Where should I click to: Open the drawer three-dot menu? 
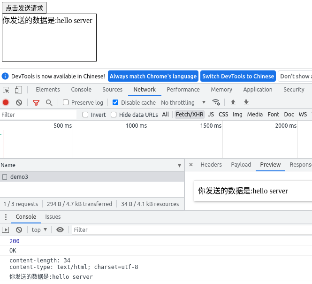(x=6, y=217)
